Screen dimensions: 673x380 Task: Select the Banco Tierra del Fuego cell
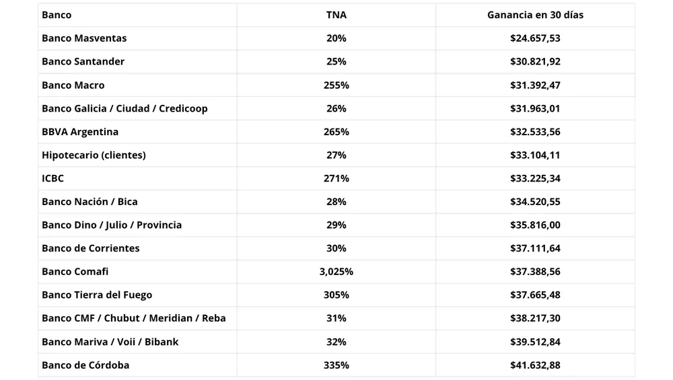click(97, 295)
